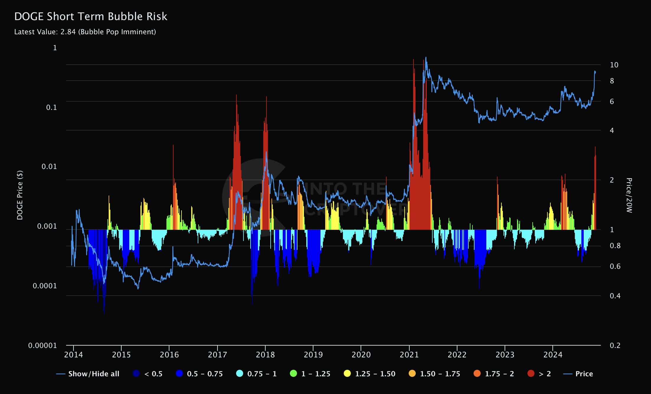This screenshot has width=651, height=394.
Task: Click the 2017 x-axis label
Action: pos(217,354)
